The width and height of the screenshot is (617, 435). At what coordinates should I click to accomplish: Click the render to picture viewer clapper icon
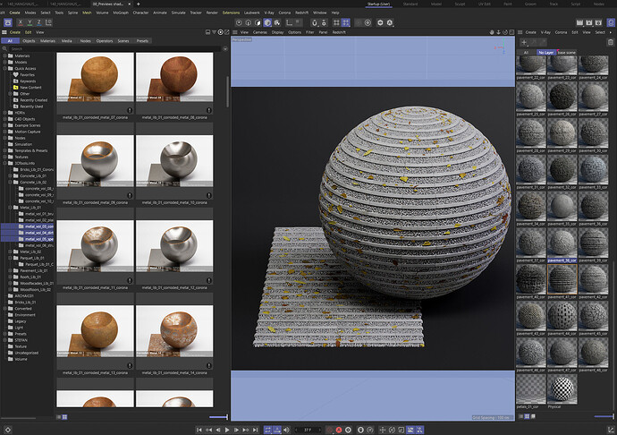tap(589, 23)
